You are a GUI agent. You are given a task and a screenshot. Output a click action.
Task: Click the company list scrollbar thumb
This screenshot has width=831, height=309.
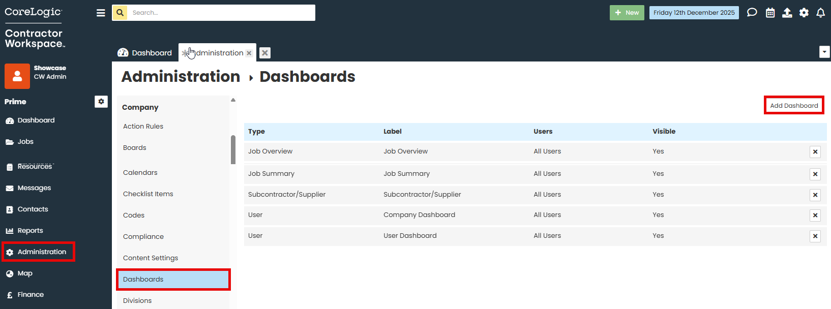tap(233, 150)
